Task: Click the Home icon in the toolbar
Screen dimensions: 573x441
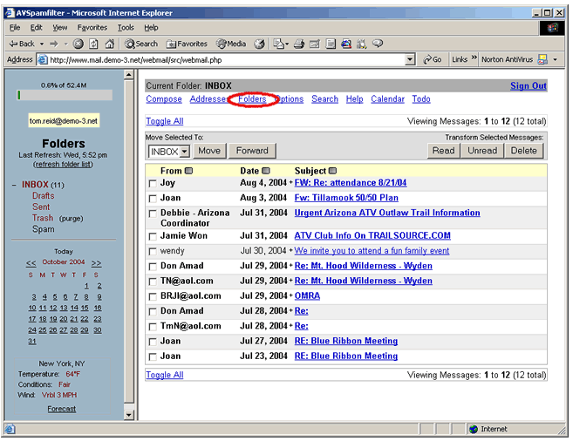Action: [x=108, y=44]
